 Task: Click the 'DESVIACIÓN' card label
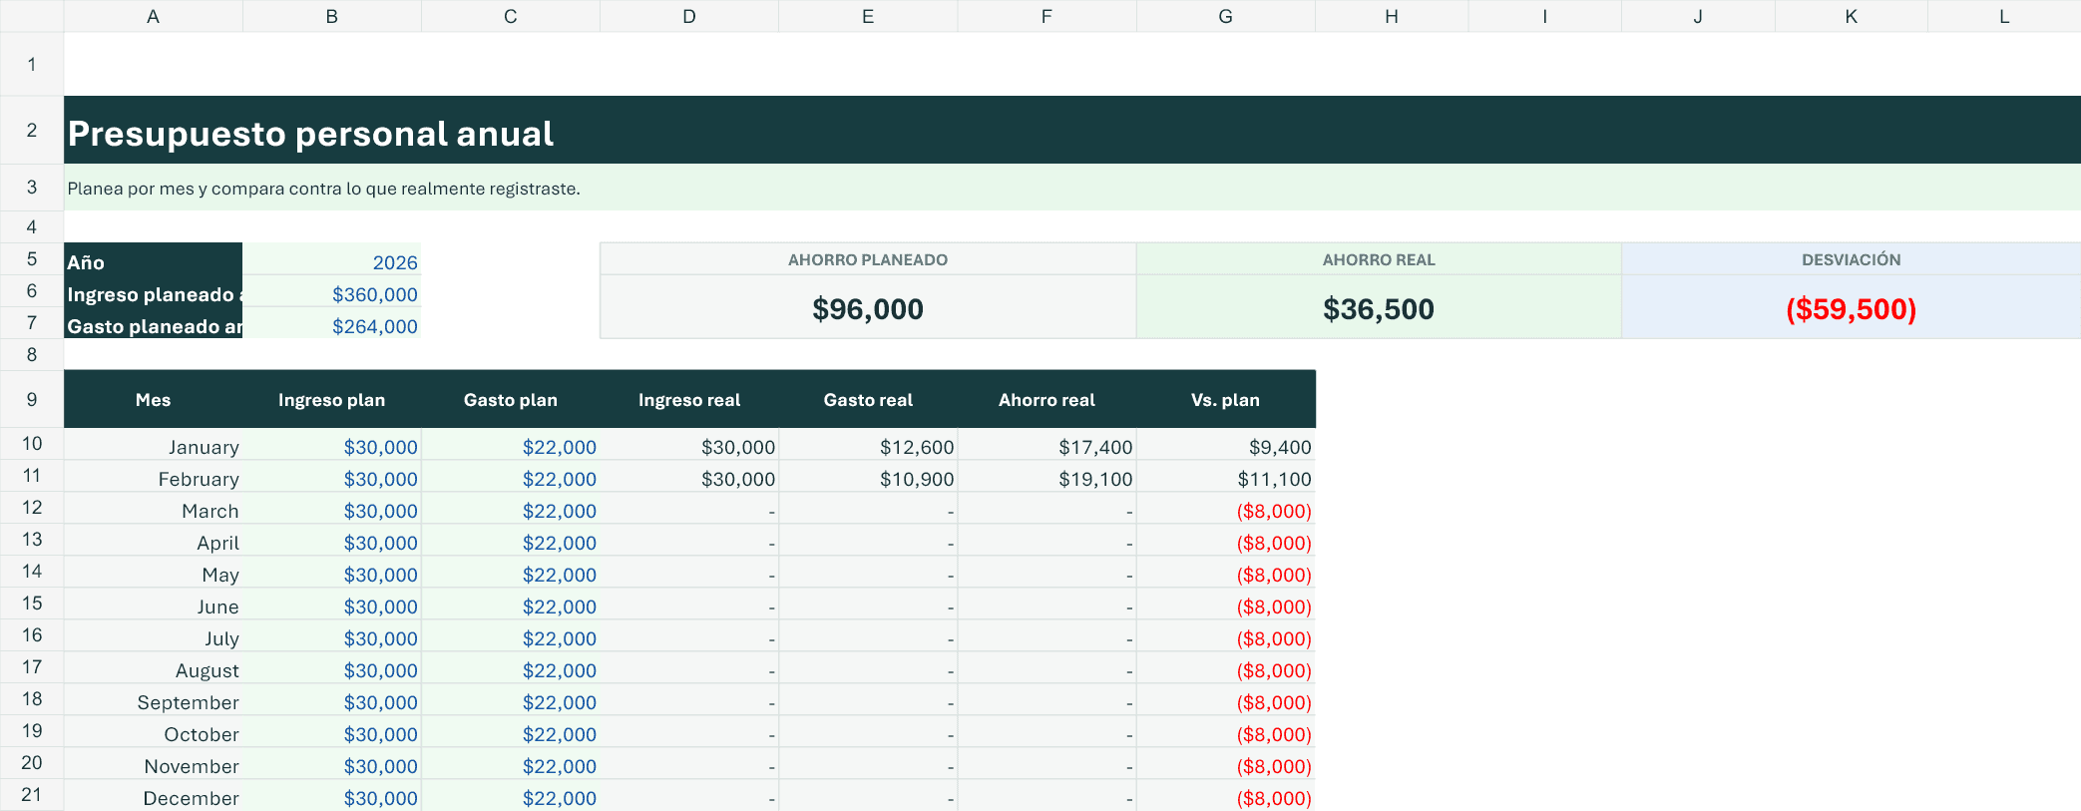[1852, 260]
